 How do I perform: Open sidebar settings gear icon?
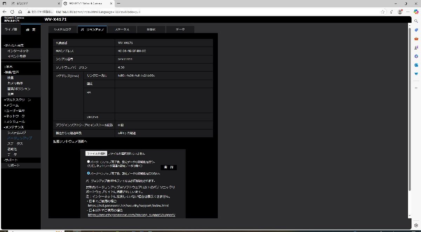[416, 225]
